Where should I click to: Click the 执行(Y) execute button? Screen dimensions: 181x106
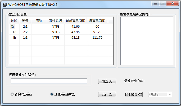(107, 94)
